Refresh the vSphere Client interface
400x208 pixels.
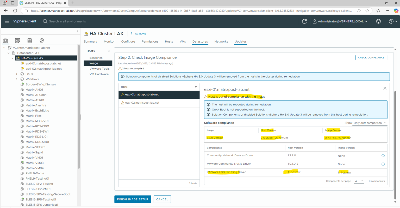(x=304, y=21)
